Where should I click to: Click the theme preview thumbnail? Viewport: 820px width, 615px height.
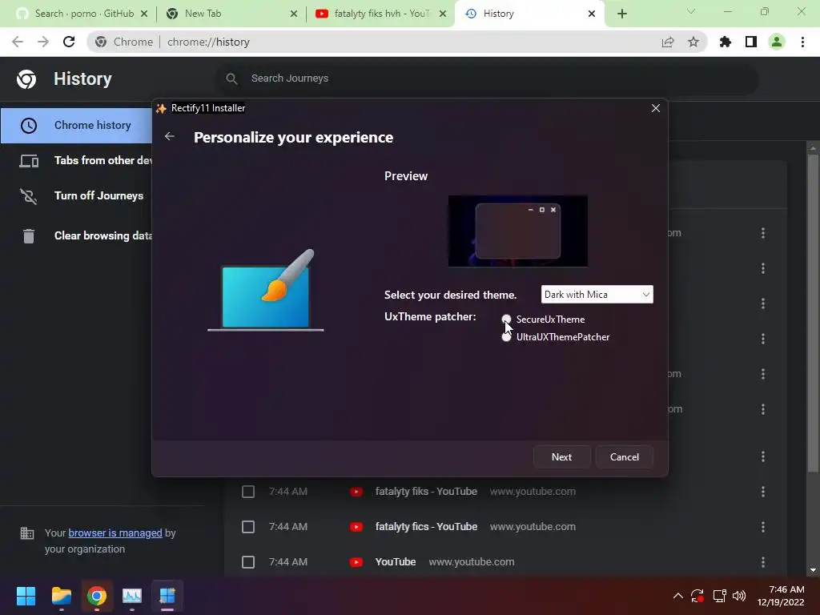click(518, 231)
